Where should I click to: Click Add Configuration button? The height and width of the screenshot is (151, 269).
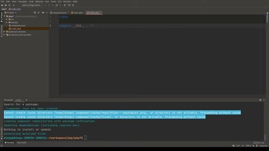click(32, 5)
